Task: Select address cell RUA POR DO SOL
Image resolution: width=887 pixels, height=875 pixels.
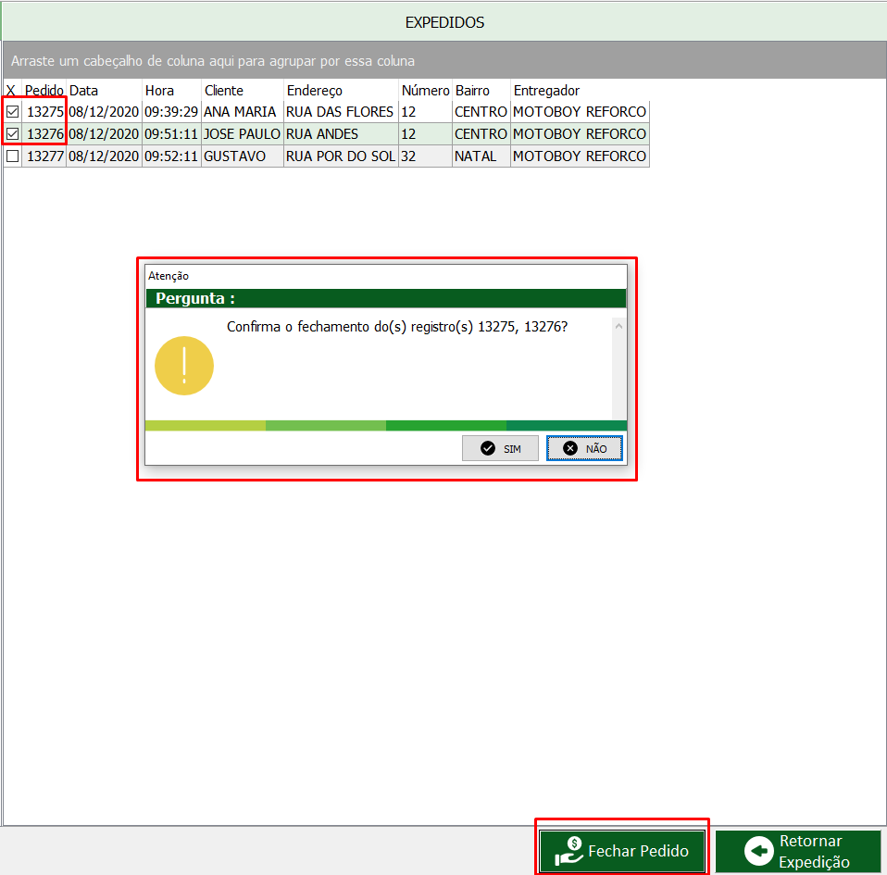Action: (341, 156)
